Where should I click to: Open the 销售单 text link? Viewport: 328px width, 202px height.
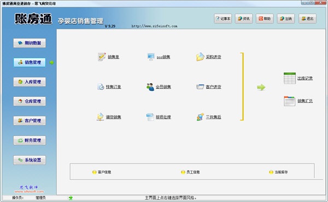pyautogui.click(x=113, y=57)
